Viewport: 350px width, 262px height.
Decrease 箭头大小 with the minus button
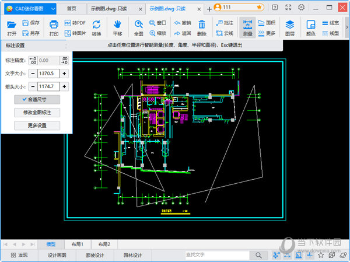[33, 86]
